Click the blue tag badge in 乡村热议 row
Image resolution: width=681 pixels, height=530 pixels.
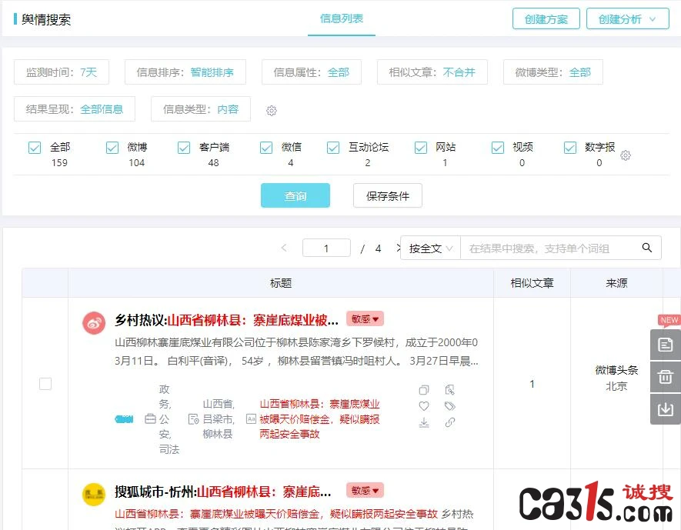[x=124, y=419]
